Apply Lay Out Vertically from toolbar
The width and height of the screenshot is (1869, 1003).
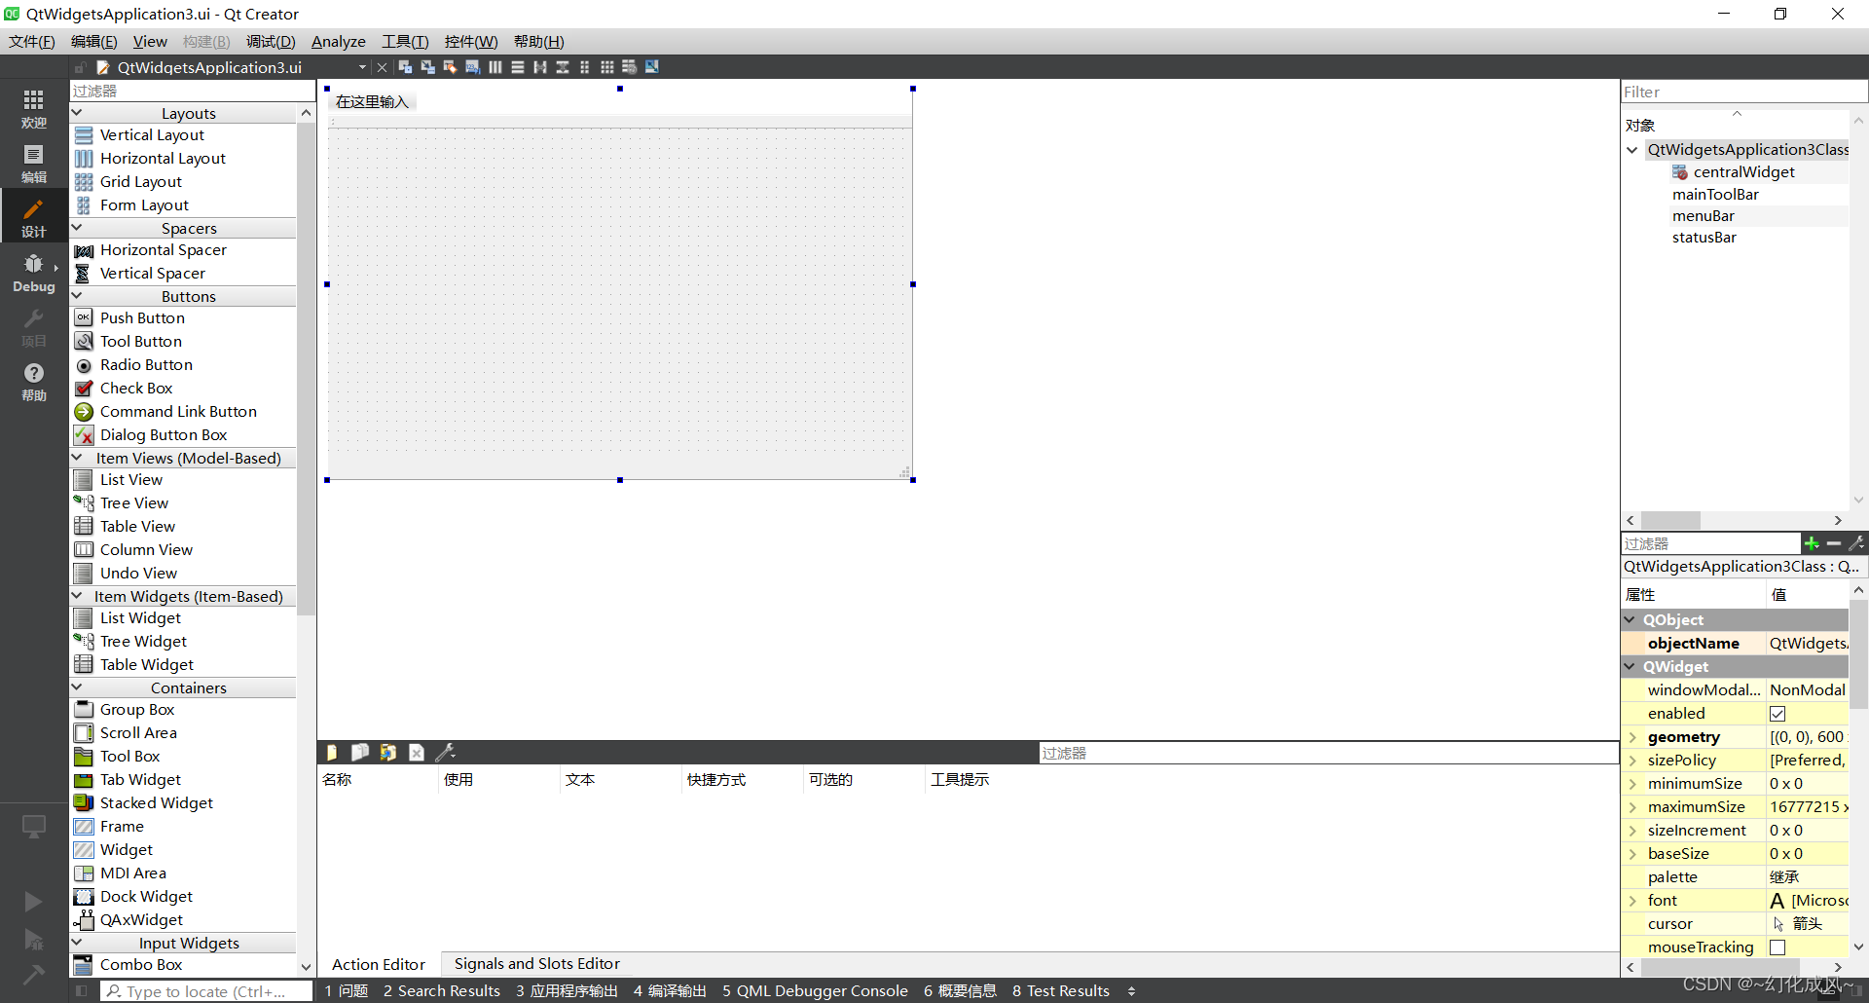518,67
